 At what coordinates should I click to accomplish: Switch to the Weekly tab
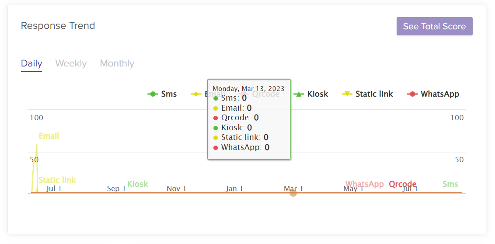pyautogui.click(x=71, y=63)
